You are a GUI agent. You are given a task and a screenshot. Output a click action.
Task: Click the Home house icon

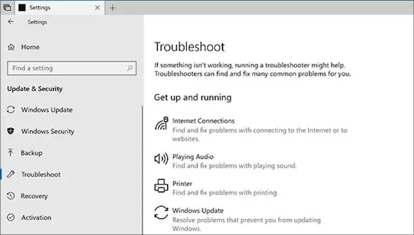tap(11, 47)
